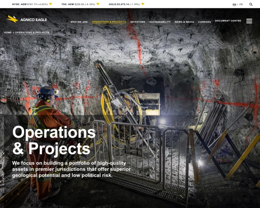This screenshot has height=208, width=260.
Task: Click the TSX ticker down arrow
Action: click(x=97, y=4)
